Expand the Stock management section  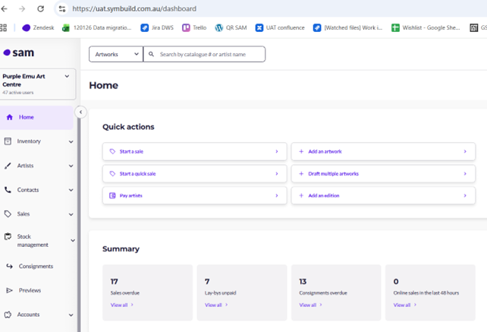point(72,241)
